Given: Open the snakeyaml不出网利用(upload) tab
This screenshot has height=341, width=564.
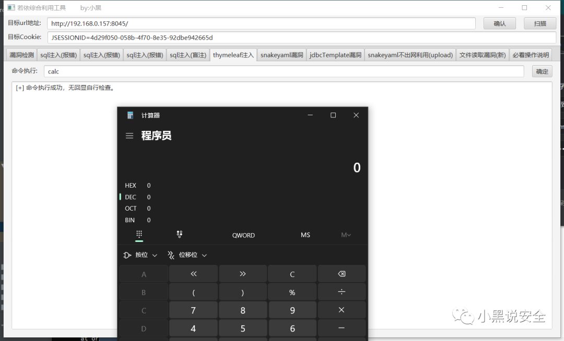Looking at the screenshot, I should pyautogui.click(x=410, y=55).
